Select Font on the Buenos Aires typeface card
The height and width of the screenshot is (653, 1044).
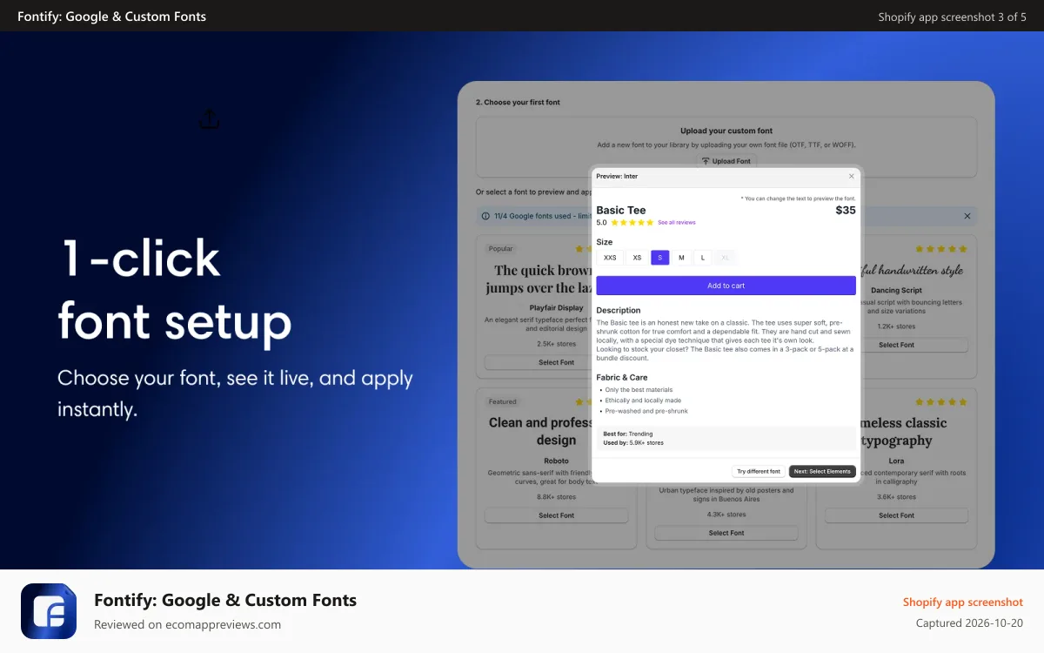(726, 533)
